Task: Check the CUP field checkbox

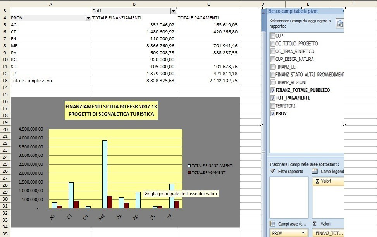Action: (x=273, y=36)
